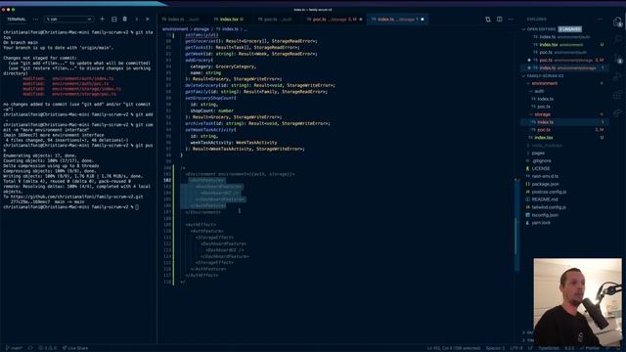The height and width of the screenshot is (352, 626).
Task: Close the terminal panel with the X icon
Action: click(x=148, y=19)
